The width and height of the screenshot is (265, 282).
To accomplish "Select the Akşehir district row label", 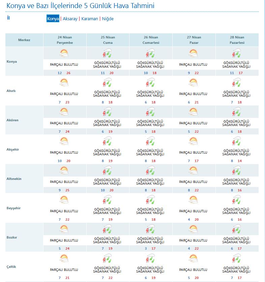I will [x=13, y=150].
